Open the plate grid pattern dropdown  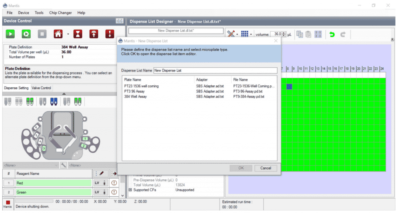click(251, 34)
